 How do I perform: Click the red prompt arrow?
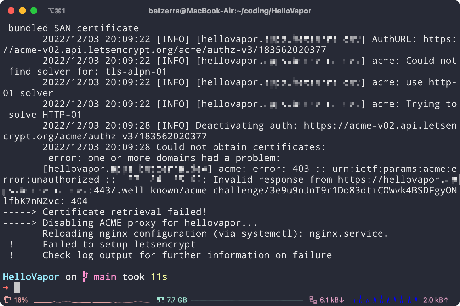[6, 288]
